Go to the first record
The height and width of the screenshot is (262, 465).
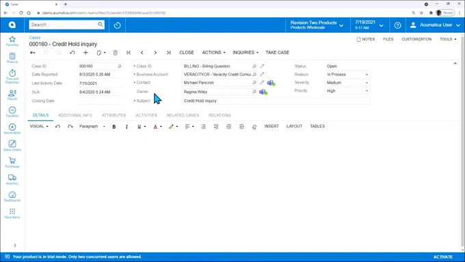pyautogui.click(x=129, y=53)
